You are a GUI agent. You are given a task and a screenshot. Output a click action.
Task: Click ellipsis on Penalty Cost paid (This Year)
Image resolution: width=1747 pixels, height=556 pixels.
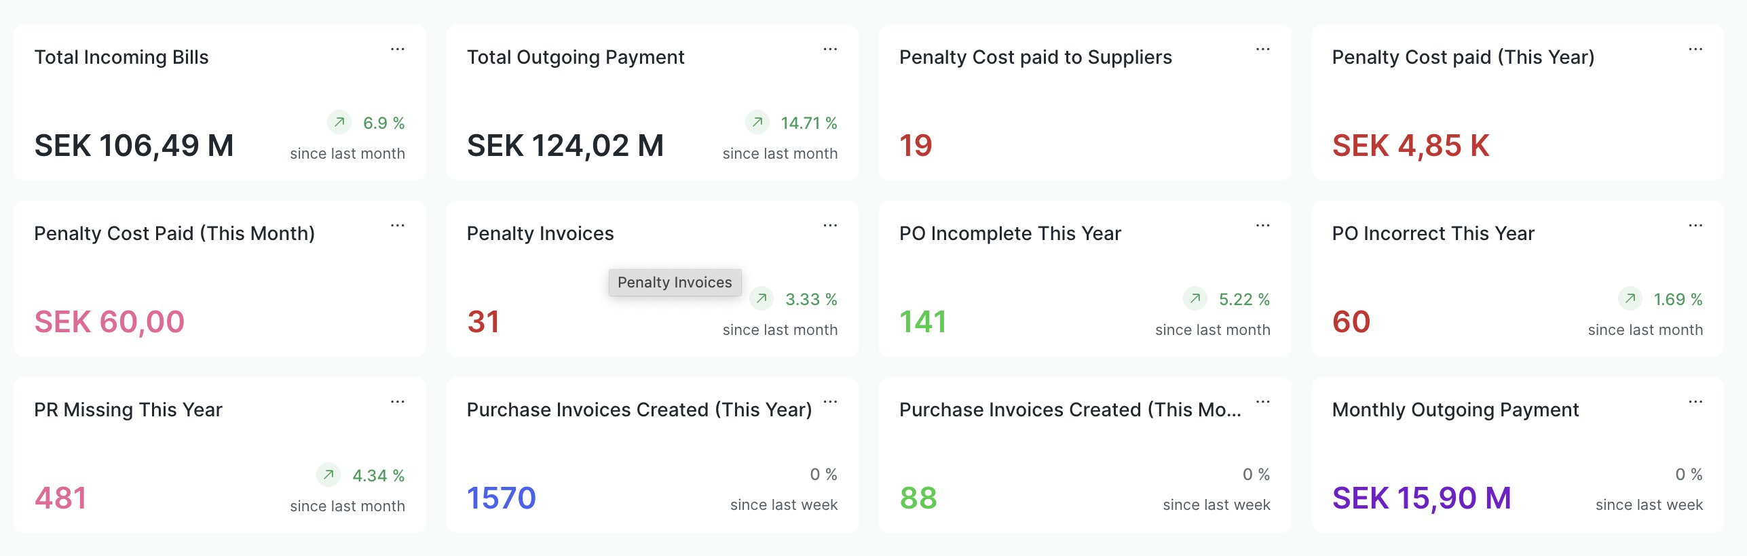coord(1695,49)
